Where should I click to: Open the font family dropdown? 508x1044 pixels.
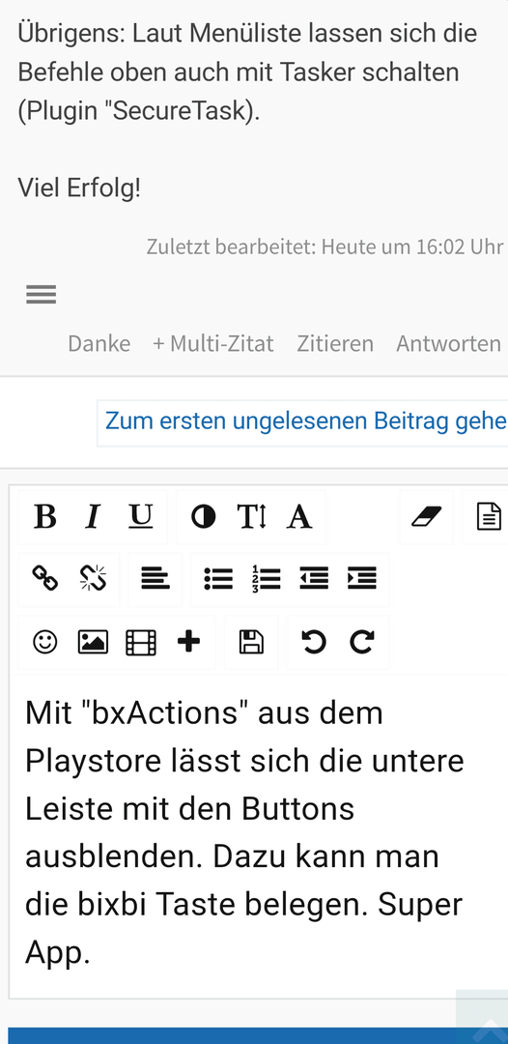[299, 516]
